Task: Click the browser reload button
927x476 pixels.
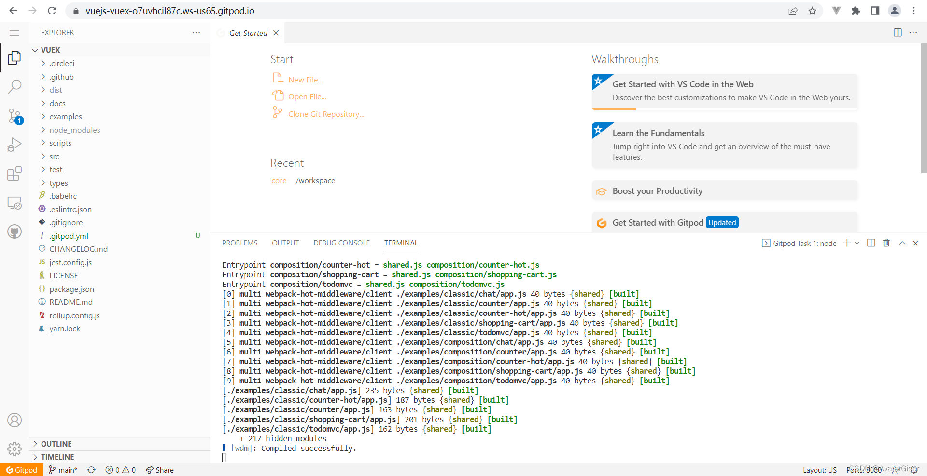Action: point(52,11)
